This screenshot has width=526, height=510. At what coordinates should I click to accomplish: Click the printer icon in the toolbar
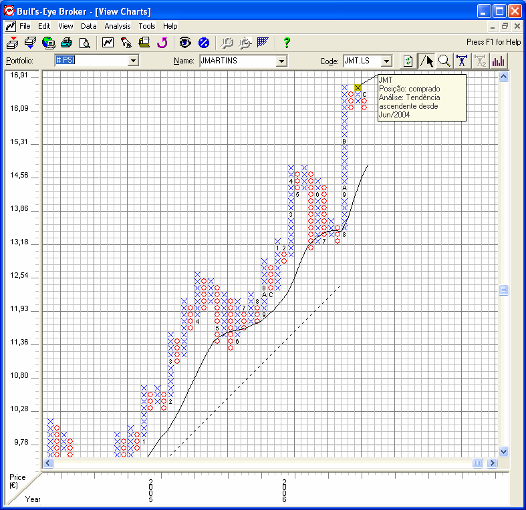pos(66,43)
